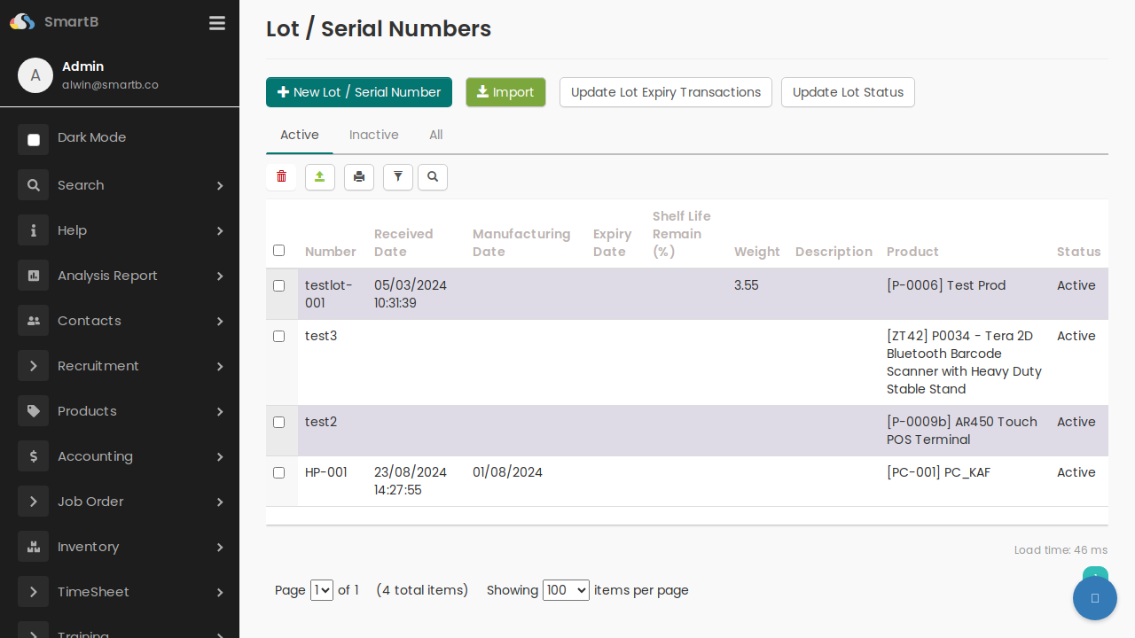The image size is (1135, 638).
Task: Open the page number dropdown
Action: 322,589
